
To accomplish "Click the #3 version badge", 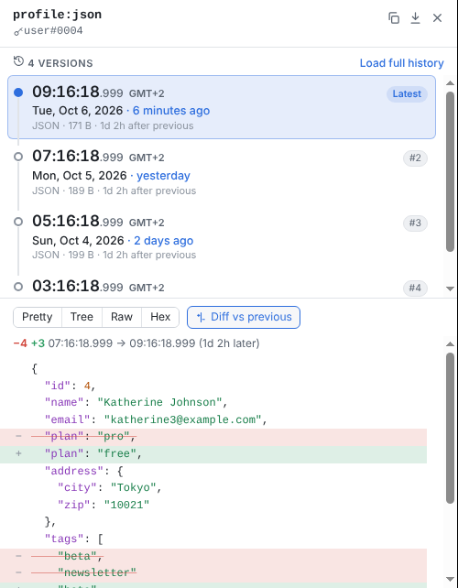I will [415, 223].
